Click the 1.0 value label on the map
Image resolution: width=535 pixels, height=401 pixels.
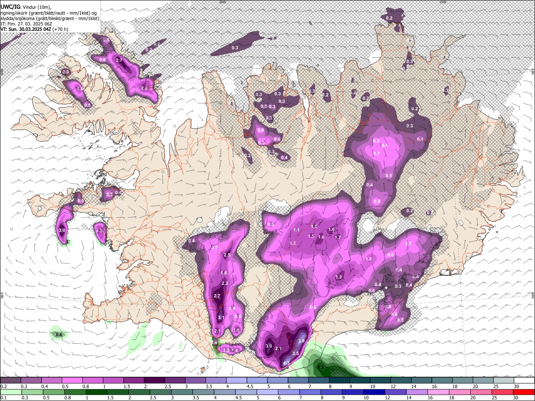click(369, 259)
